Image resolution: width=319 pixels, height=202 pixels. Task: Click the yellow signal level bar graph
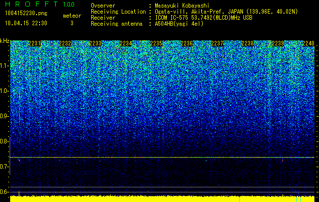[x=162, y=199]
